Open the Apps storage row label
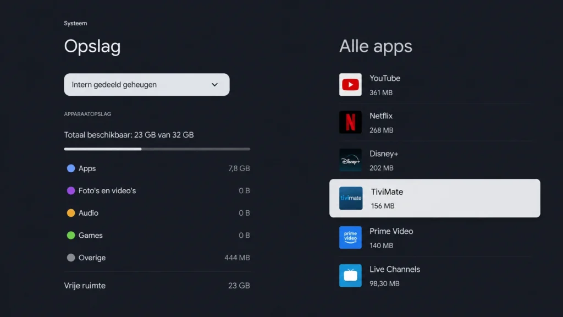This screenshot has width=563, height=317. 87,168
